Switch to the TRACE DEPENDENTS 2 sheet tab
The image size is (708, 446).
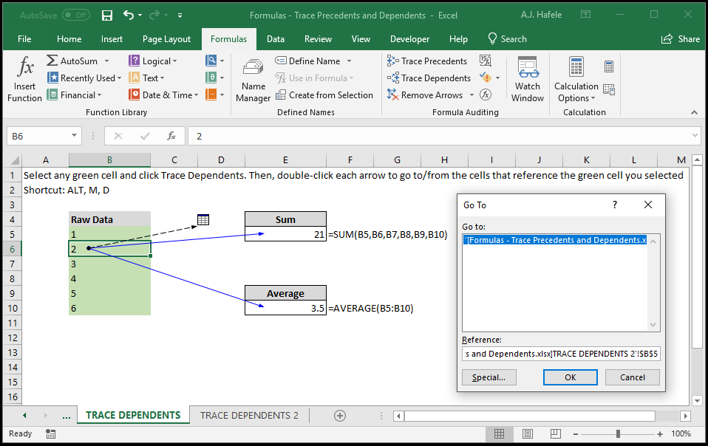pos(249,415)
